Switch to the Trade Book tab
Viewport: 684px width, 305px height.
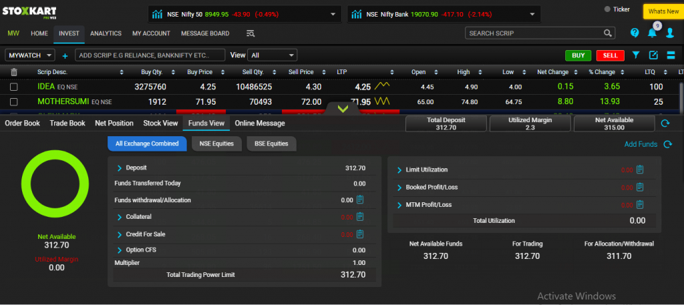[67, 123]
